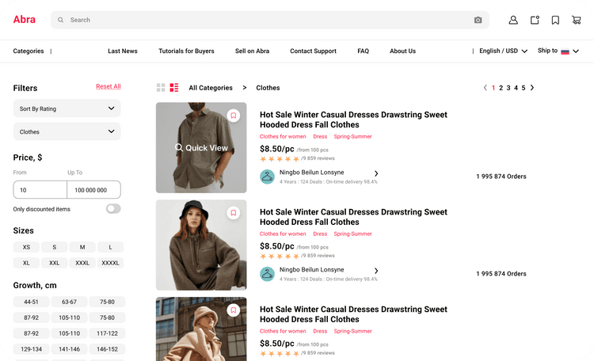The width and height of the screenshot is (594, 361).
Task: Open Sort By Rating dropdown
Action: coord(67,108)
